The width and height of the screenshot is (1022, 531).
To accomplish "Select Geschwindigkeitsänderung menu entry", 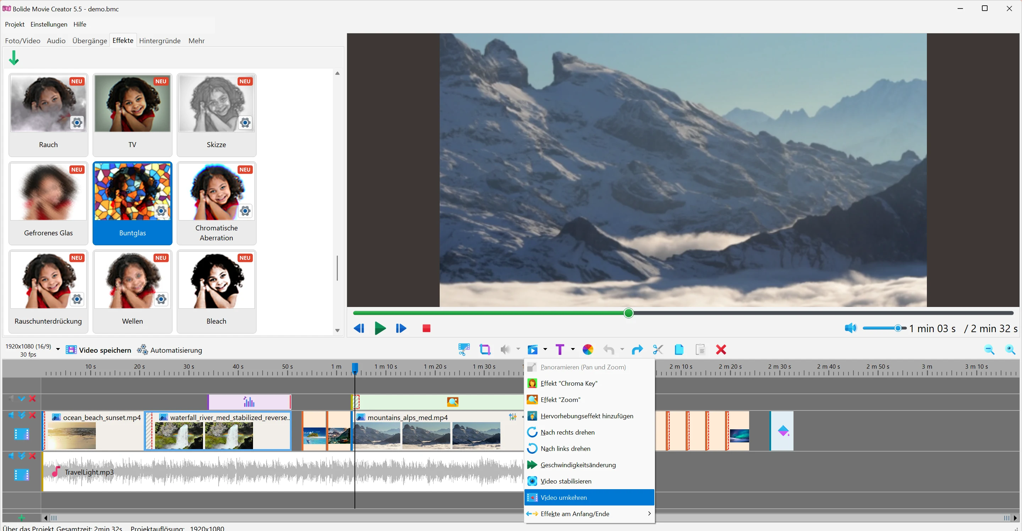I will coord(589,465).
